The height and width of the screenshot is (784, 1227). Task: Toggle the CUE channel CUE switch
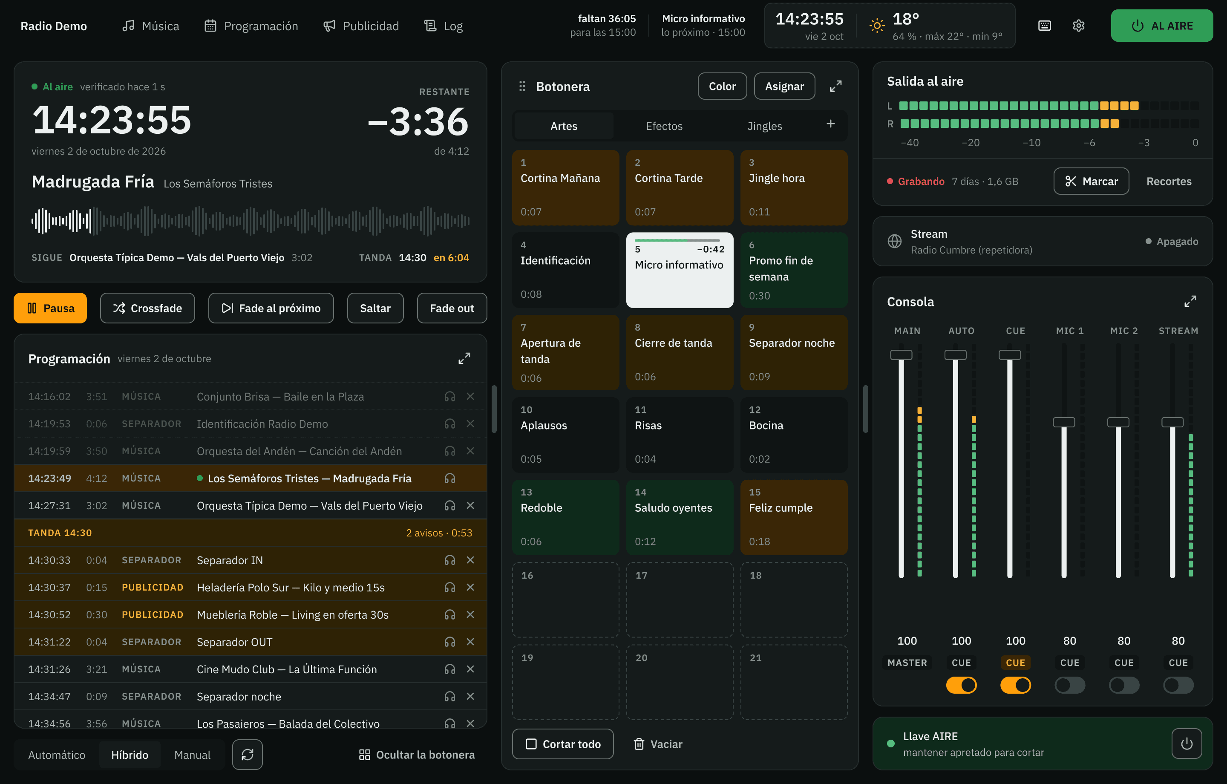click(x=1015, y=685)
